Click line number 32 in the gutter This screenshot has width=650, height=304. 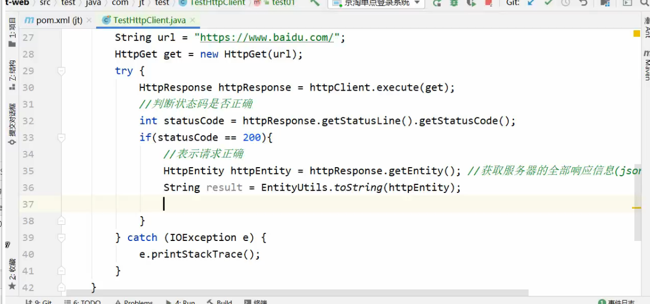pyautogui.click(x=28, y=121)
